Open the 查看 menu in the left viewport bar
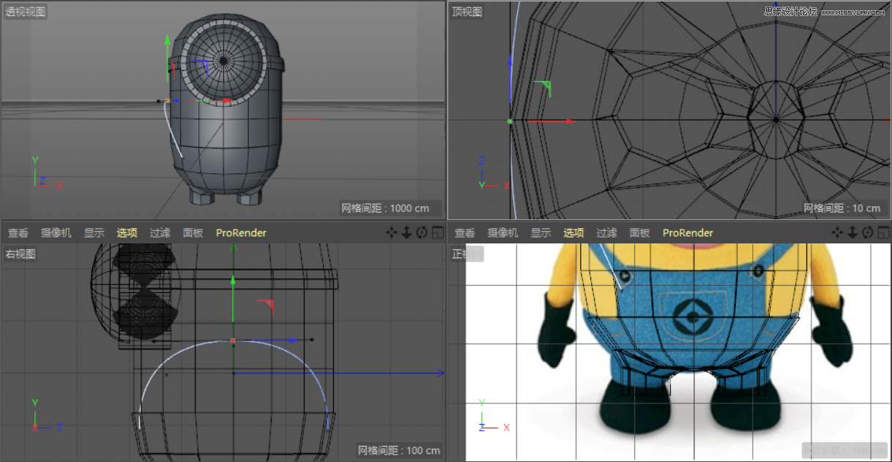Viewport: 892px width, 462px height. coord(18,232)
